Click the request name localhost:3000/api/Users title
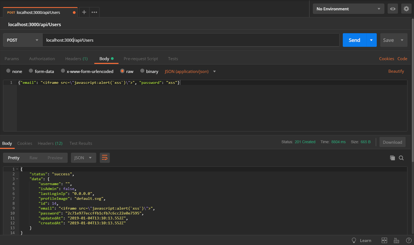Viewport: 414px width, 245px height. pyautogui.click(x=35, y=24)
